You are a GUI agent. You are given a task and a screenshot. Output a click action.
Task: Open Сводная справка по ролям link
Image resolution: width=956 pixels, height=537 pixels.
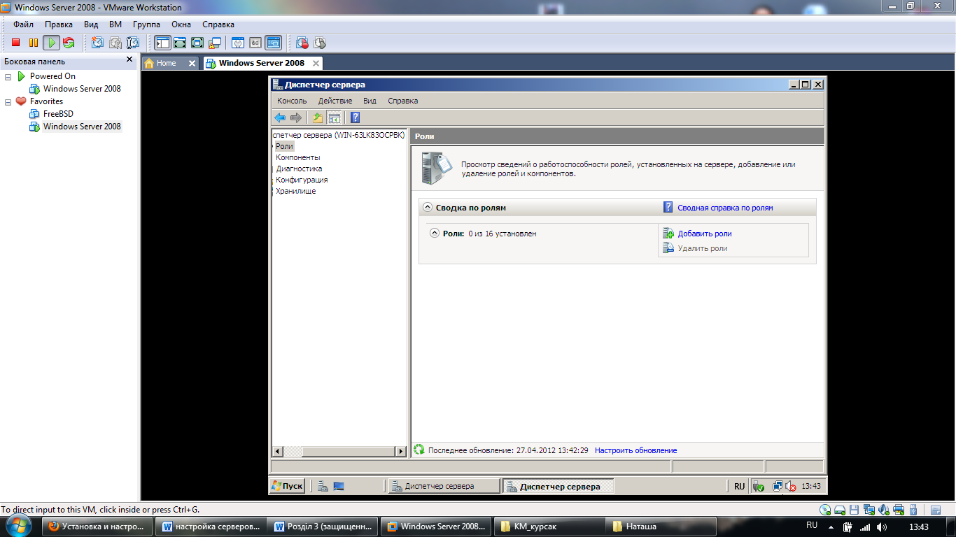[725, 208]
